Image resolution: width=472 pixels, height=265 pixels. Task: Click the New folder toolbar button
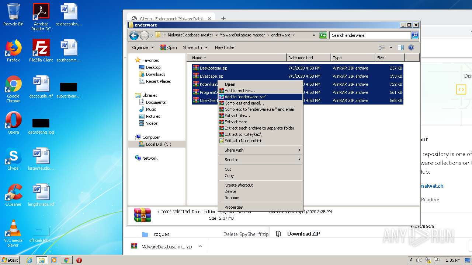tap(225, 47)
